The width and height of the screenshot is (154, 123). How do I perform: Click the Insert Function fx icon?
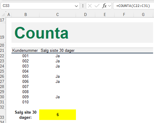pos(104,6)
